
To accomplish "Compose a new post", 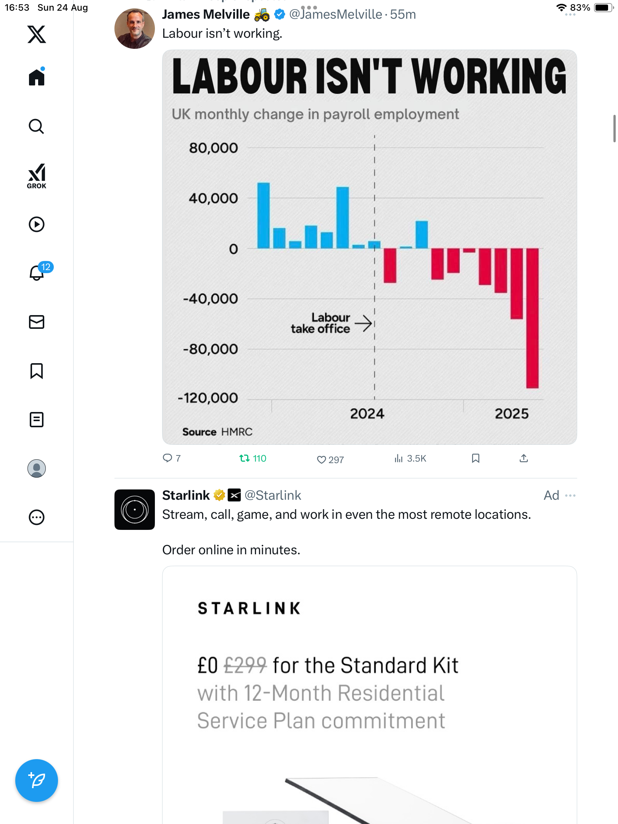I will click(x=37, y=781).
